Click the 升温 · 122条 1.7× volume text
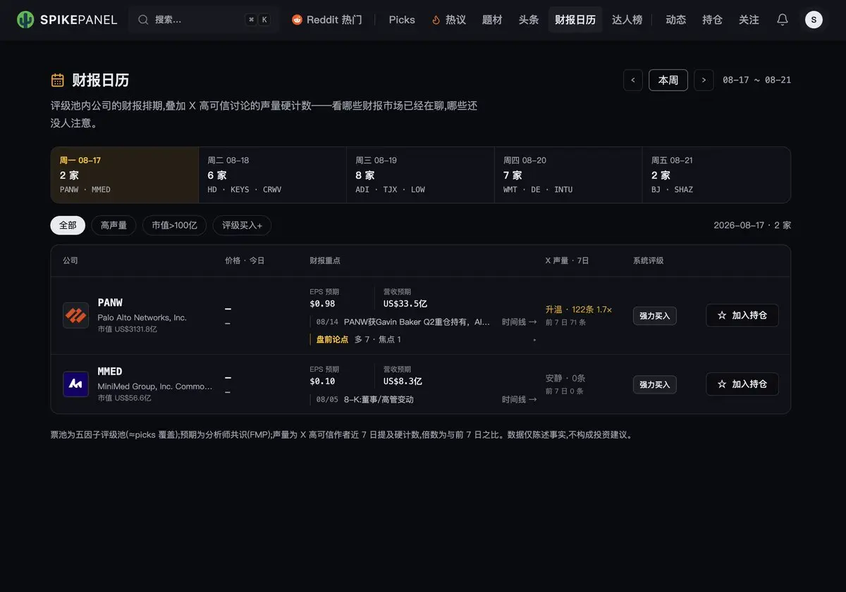Image resolution: width=846 pixels, height=592 pixels. 579,310
